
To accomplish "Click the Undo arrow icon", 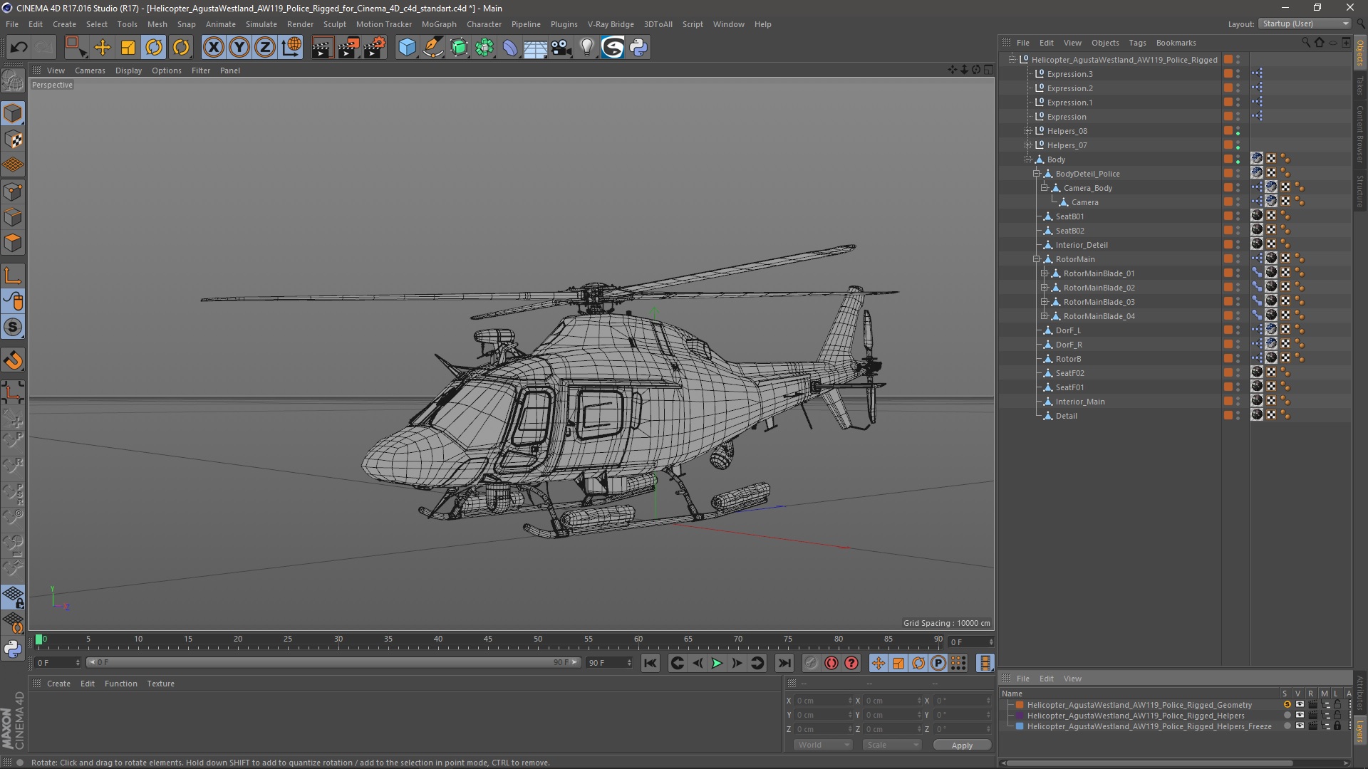I will pyautogui.click(x=19, y=47).
